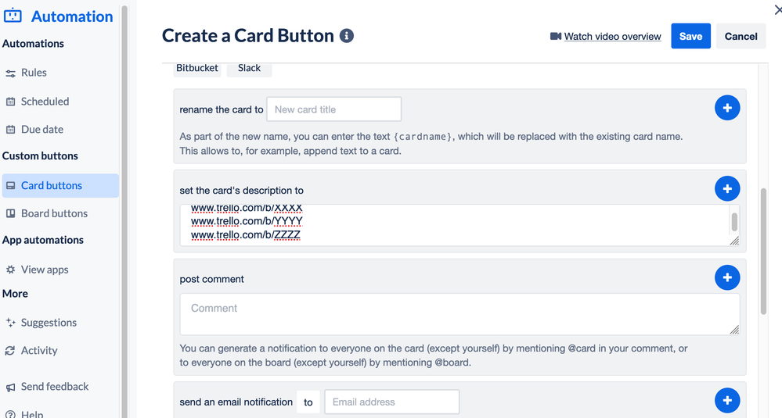This screenshot has width=782, height=418.
Task: Add the send email notification action plus
Action: pos(727,401)
